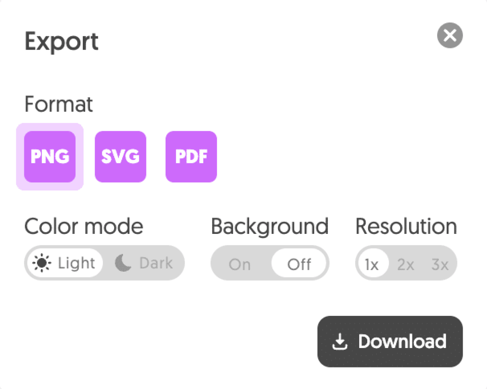487x389 pixels.
Task: Choose 3x resolution
Action: pos(440,265)
